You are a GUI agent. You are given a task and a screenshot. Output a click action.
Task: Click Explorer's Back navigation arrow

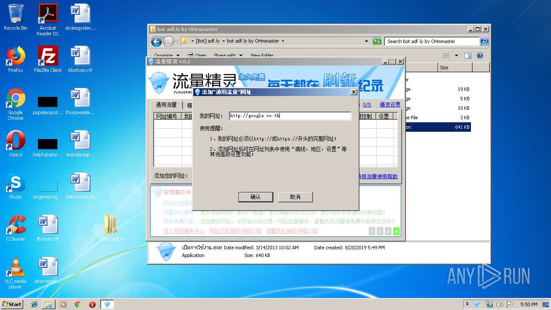pos(156,41)
